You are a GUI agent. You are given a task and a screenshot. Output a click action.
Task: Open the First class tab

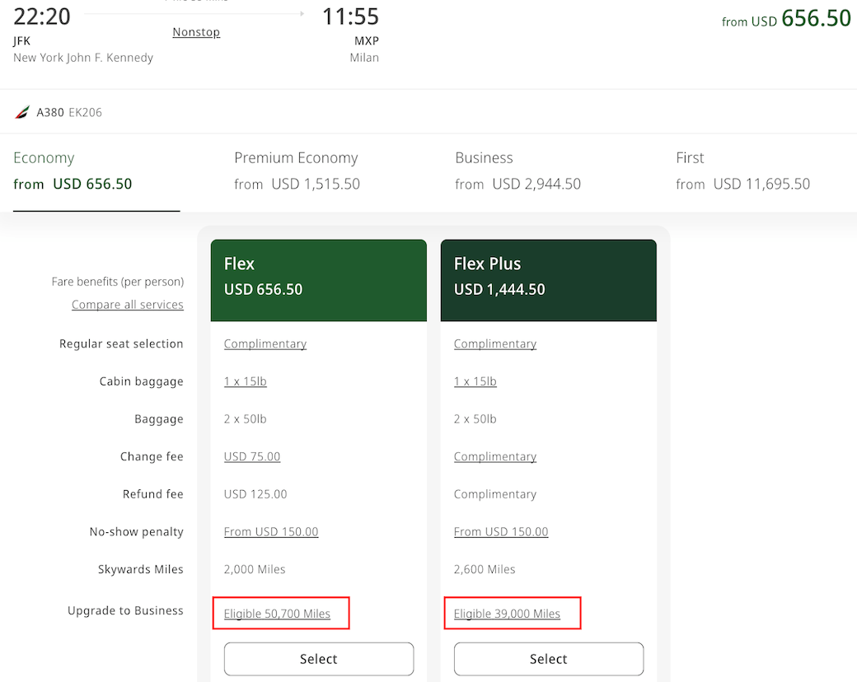click(x=742, y=170)
